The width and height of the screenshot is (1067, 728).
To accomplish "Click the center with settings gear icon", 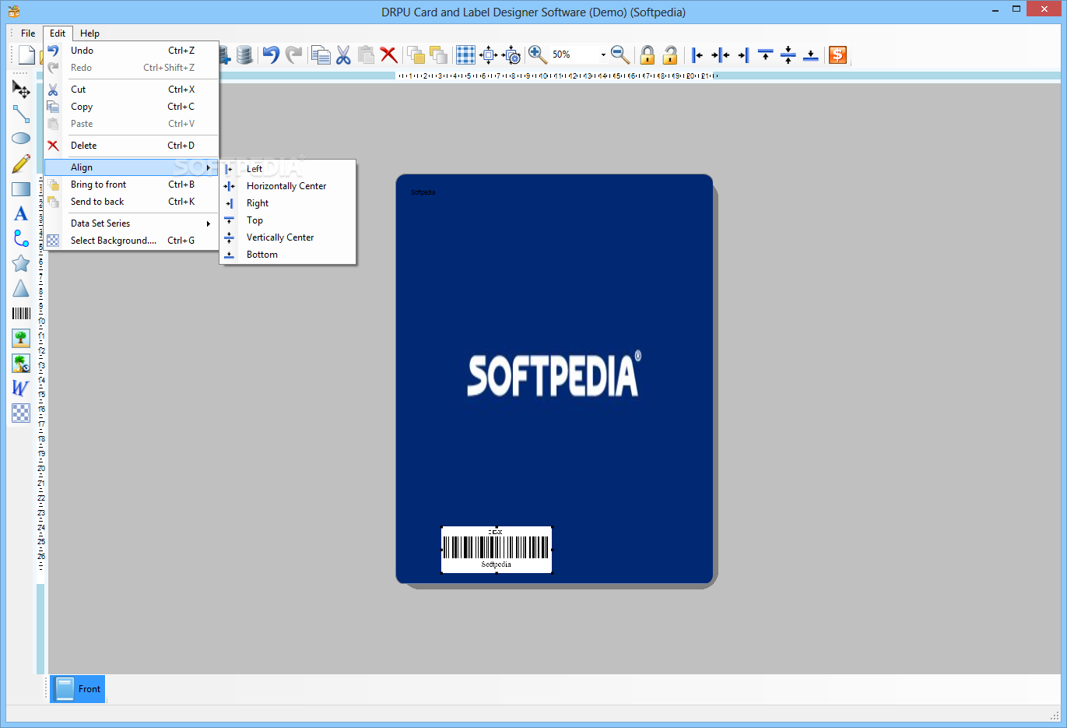I will click(x=511, y=55).
